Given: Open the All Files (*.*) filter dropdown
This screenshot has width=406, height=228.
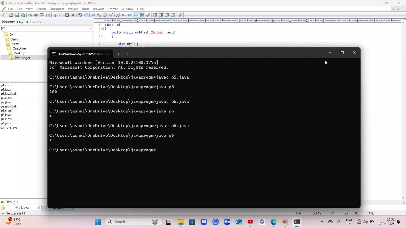Looking at the screenshot, I should pos(24,202).
